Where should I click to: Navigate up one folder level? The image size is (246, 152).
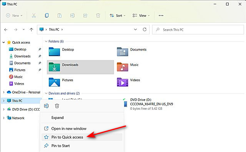point(32,30)
